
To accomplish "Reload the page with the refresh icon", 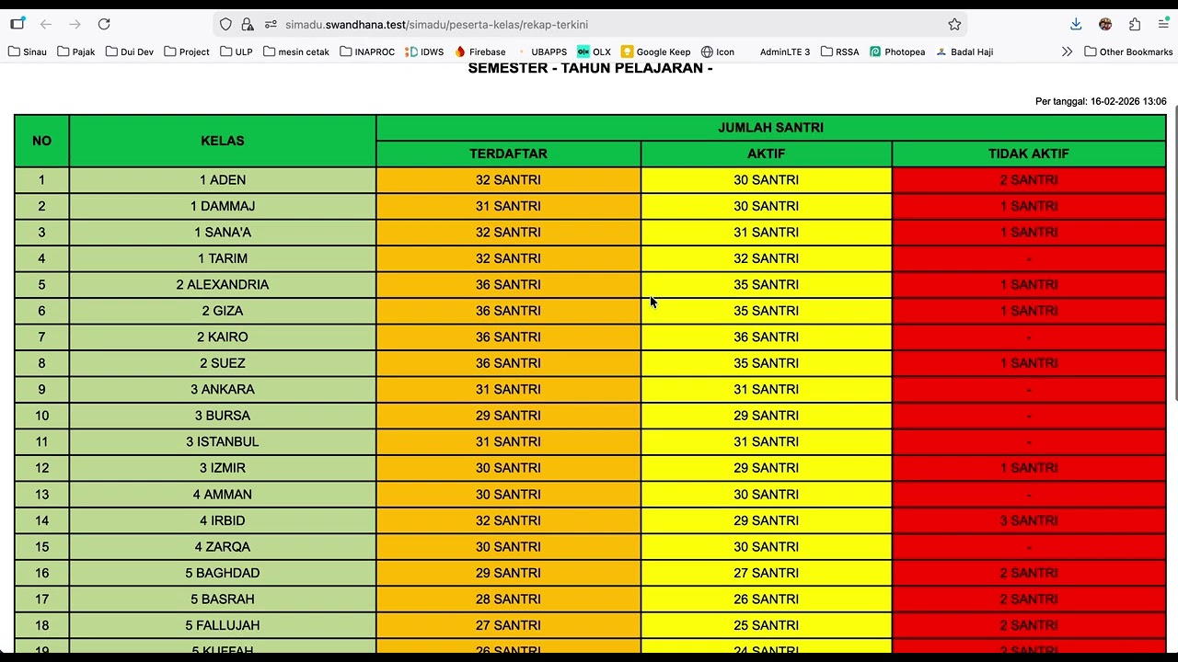I will coord(104,24).
